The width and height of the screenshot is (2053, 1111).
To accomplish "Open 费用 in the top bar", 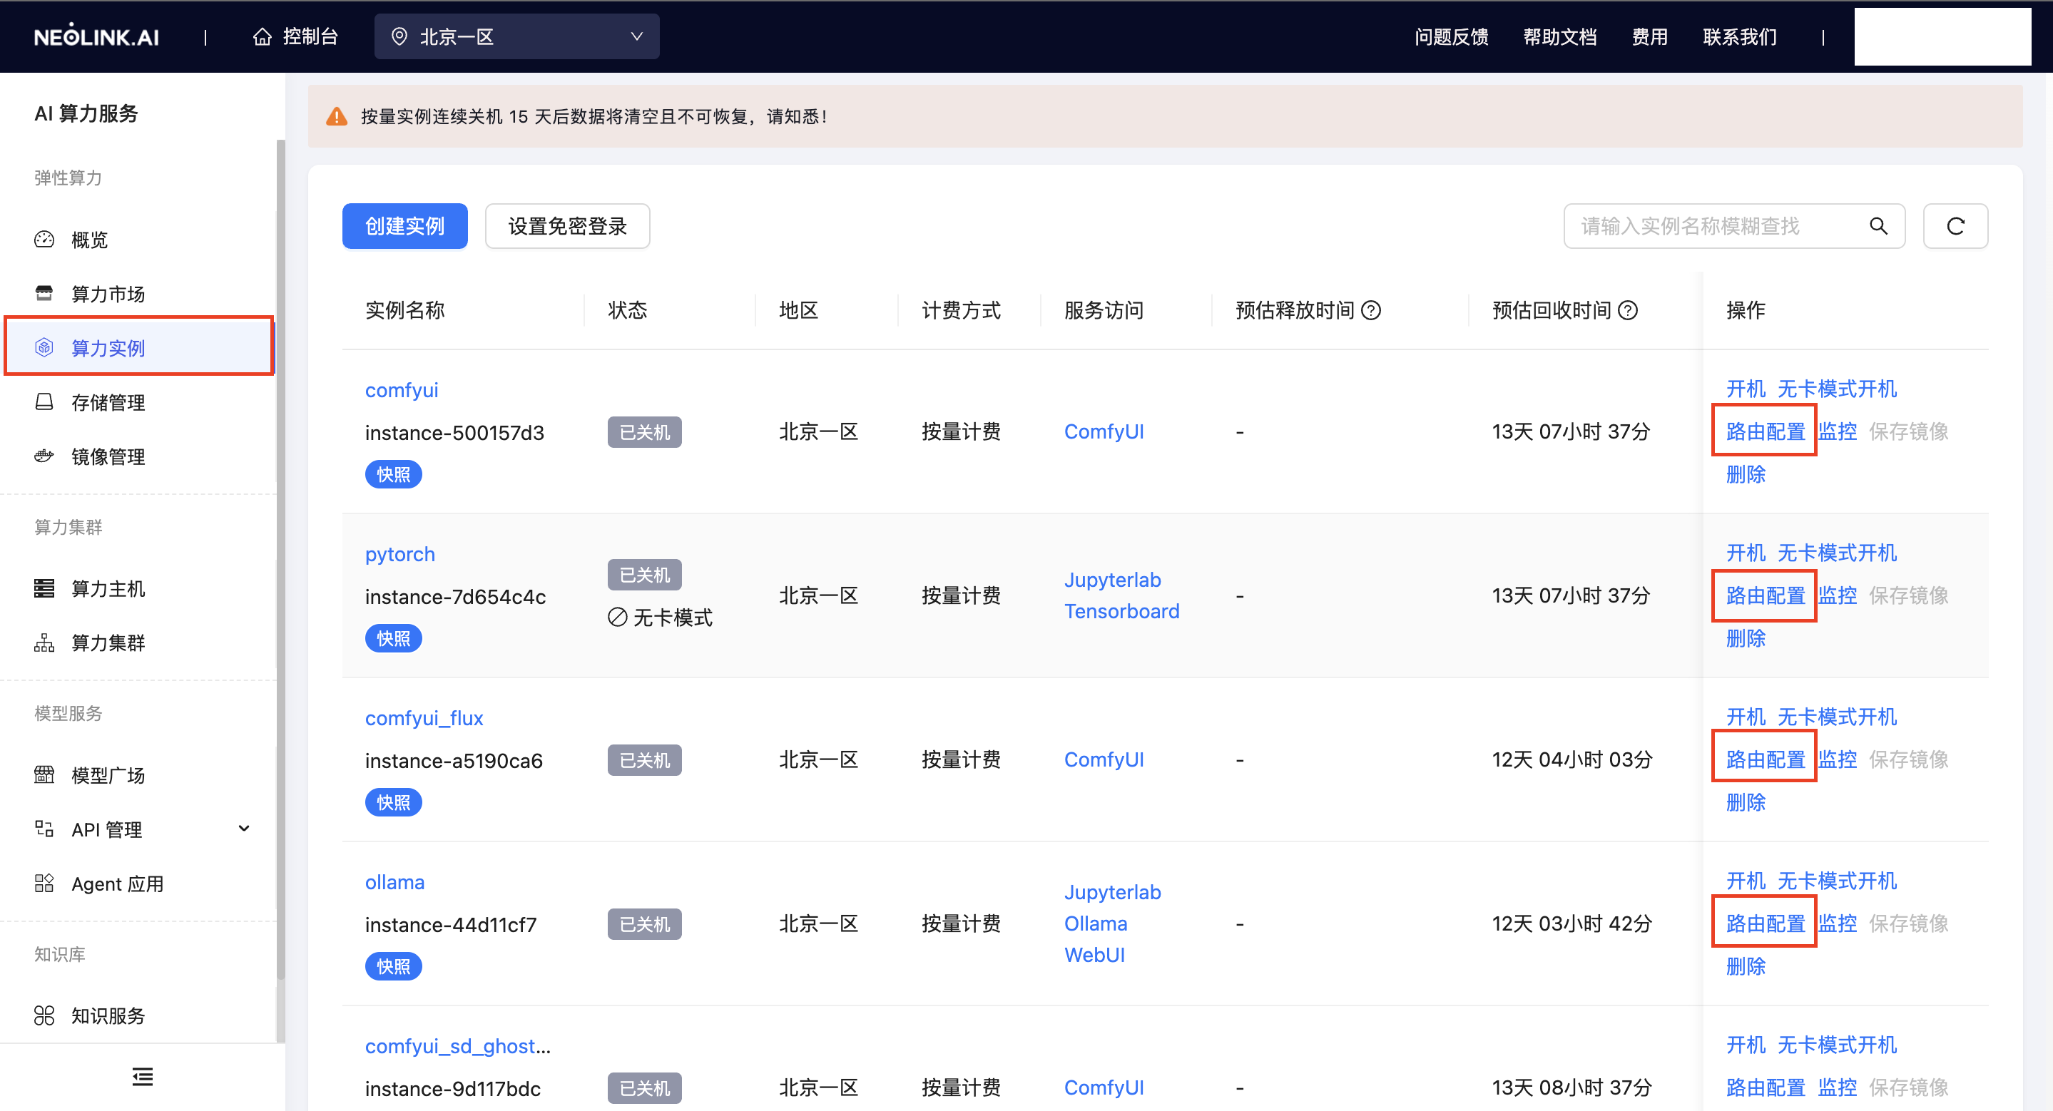I will pyautogui.click(x=1650, y=36).
